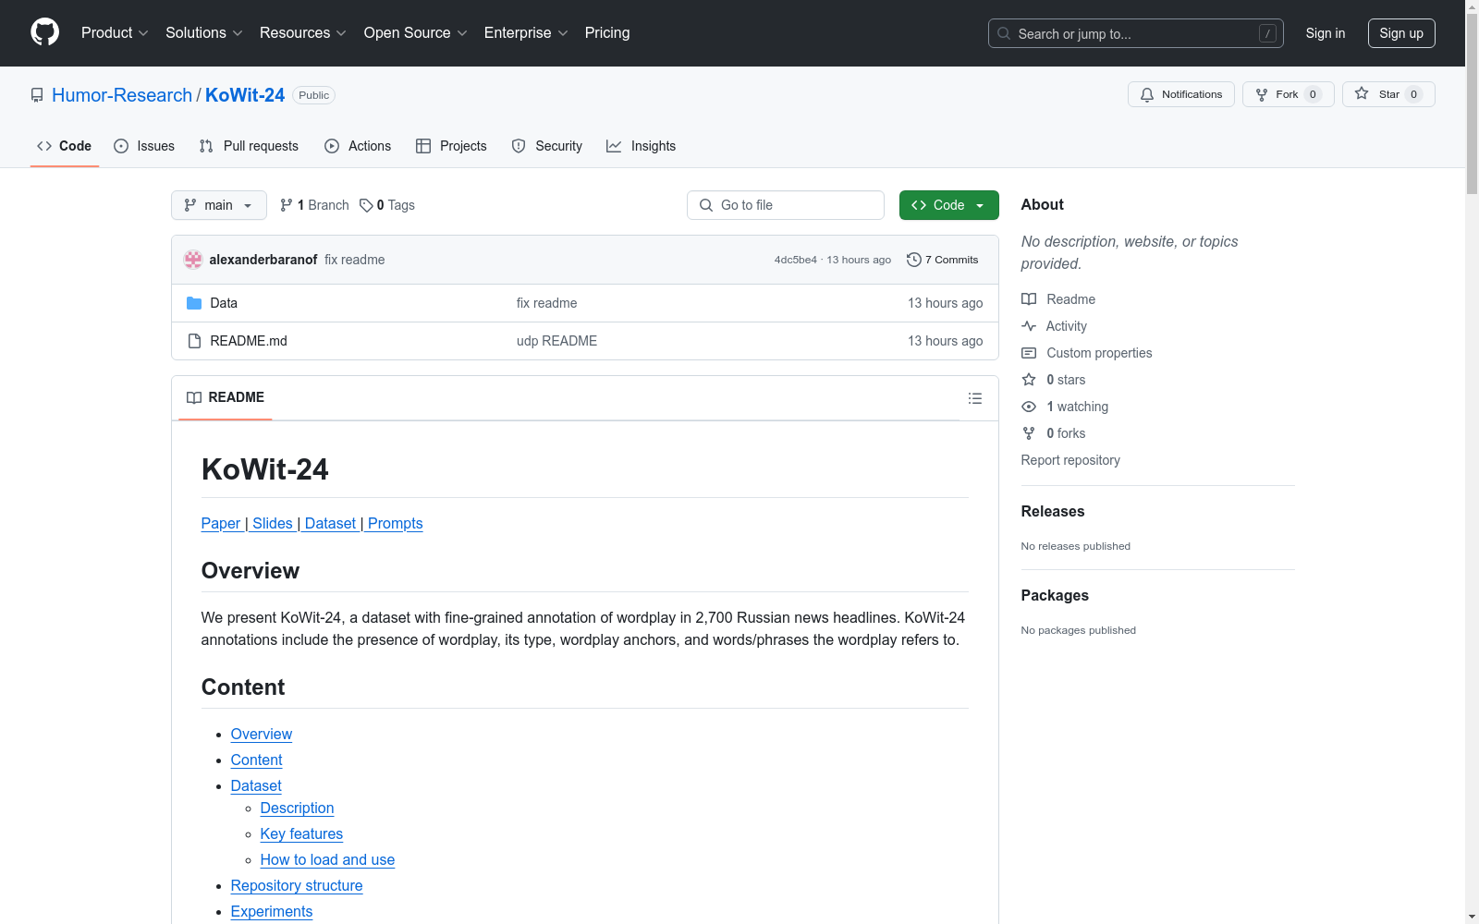Click the search magnifier icon in header

click(x=1004, y=33)
